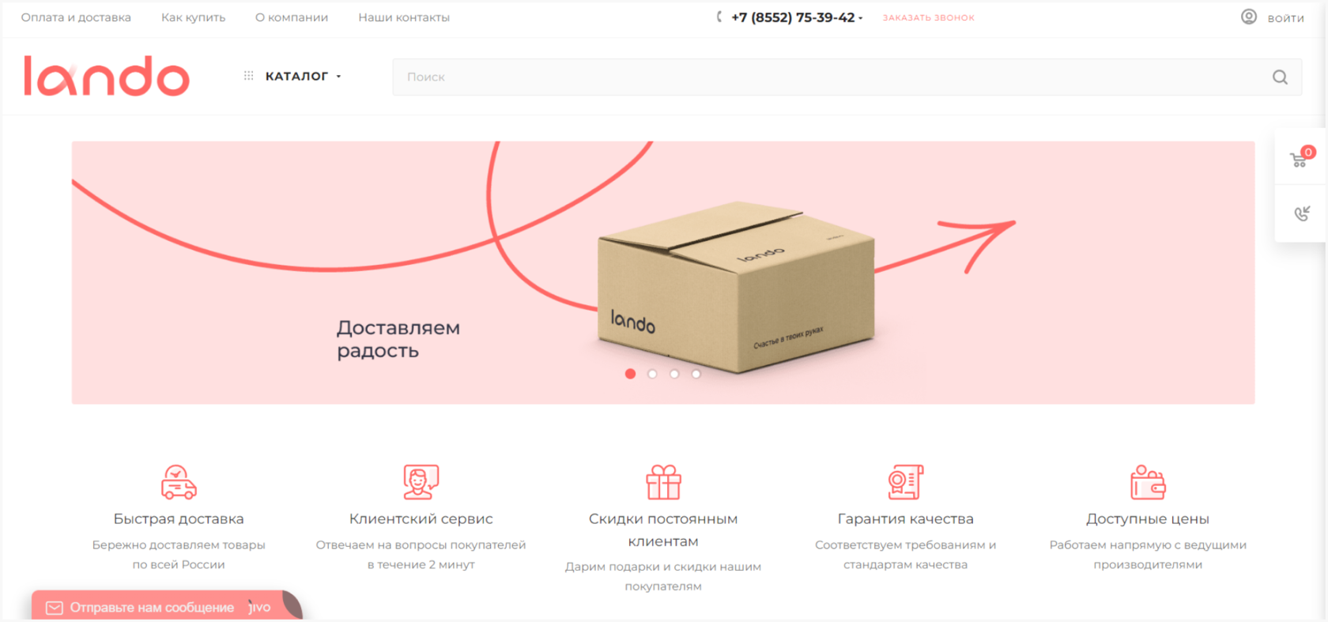
Task: Click the wallet affordable prices icon
Action: [x=1148, y=482]
